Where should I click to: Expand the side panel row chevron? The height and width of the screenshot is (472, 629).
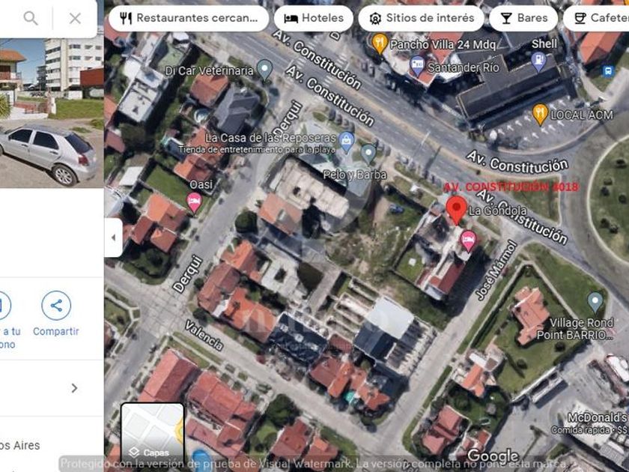point(74,388)
